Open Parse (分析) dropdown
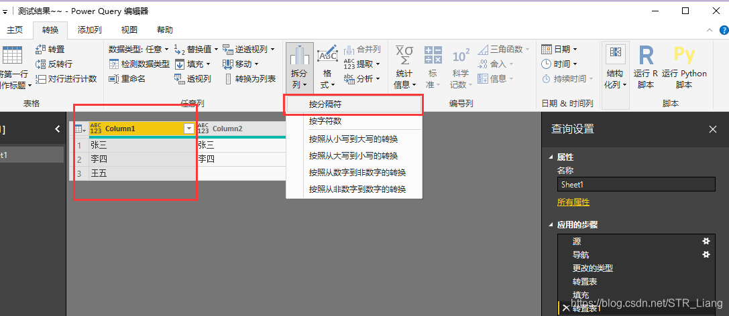The image size is (729, 316). [x=362, y=79]
